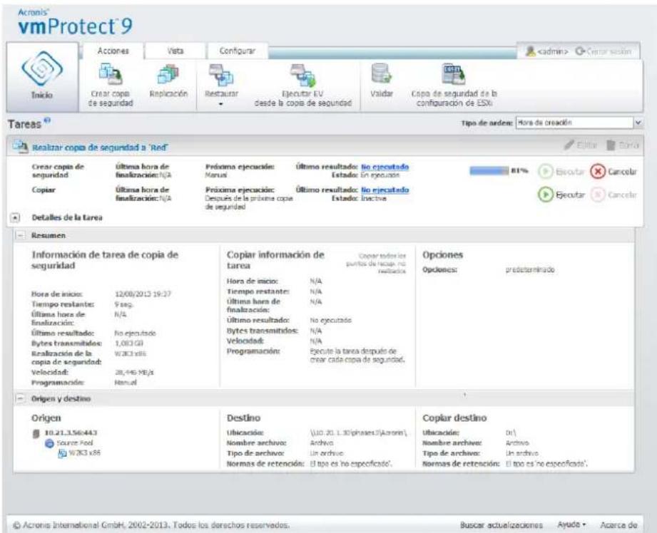
Task: Open the Tipo de orden dropdown
Action: tap(579, 123)
